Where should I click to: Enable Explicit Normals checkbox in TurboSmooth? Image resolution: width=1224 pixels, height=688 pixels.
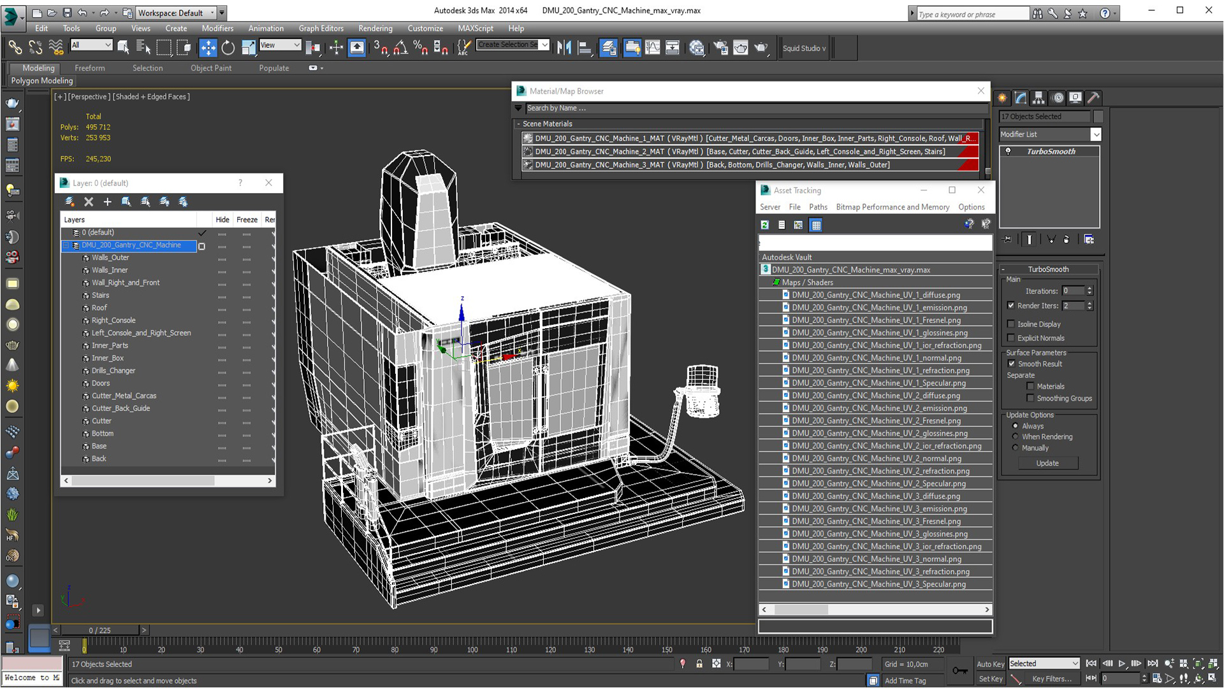click(x=1012, y=338)
